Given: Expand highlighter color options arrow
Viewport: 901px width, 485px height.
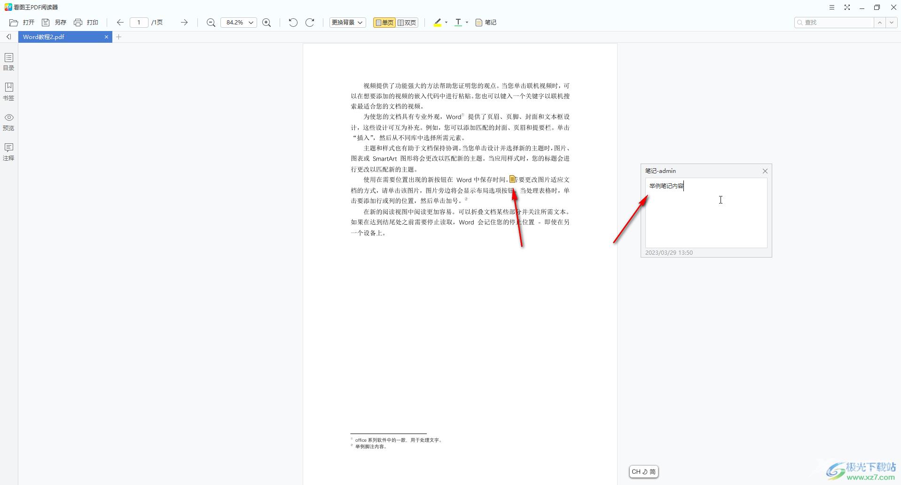Looking at the screenshot, I should pyautogui.click(x=446, y=23).
